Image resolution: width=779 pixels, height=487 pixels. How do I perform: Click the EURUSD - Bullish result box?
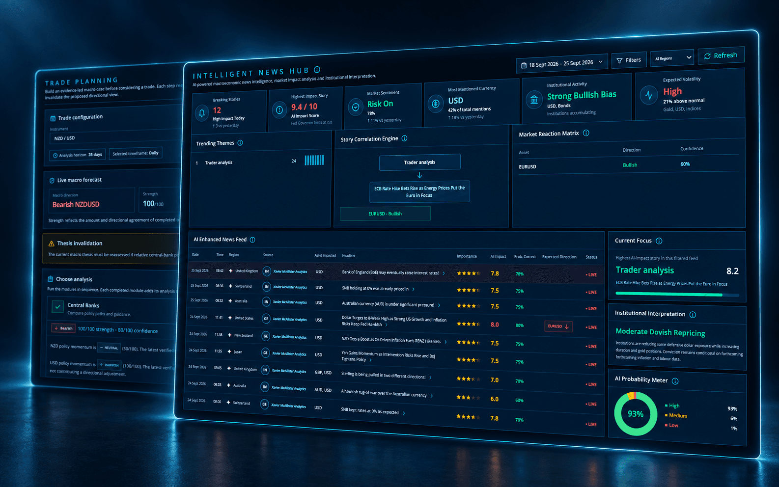click(x=385, y=214)
